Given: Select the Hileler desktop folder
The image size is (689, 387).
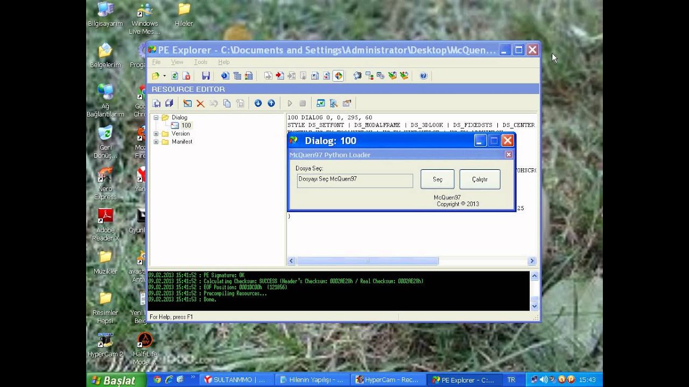Looking at the screenshot, I should pyautogui.click(x=184, y=15).
